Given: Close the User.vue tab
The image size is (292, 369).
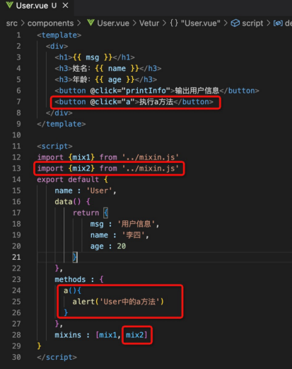Looking at the screenshot, I should coord(65,6).
